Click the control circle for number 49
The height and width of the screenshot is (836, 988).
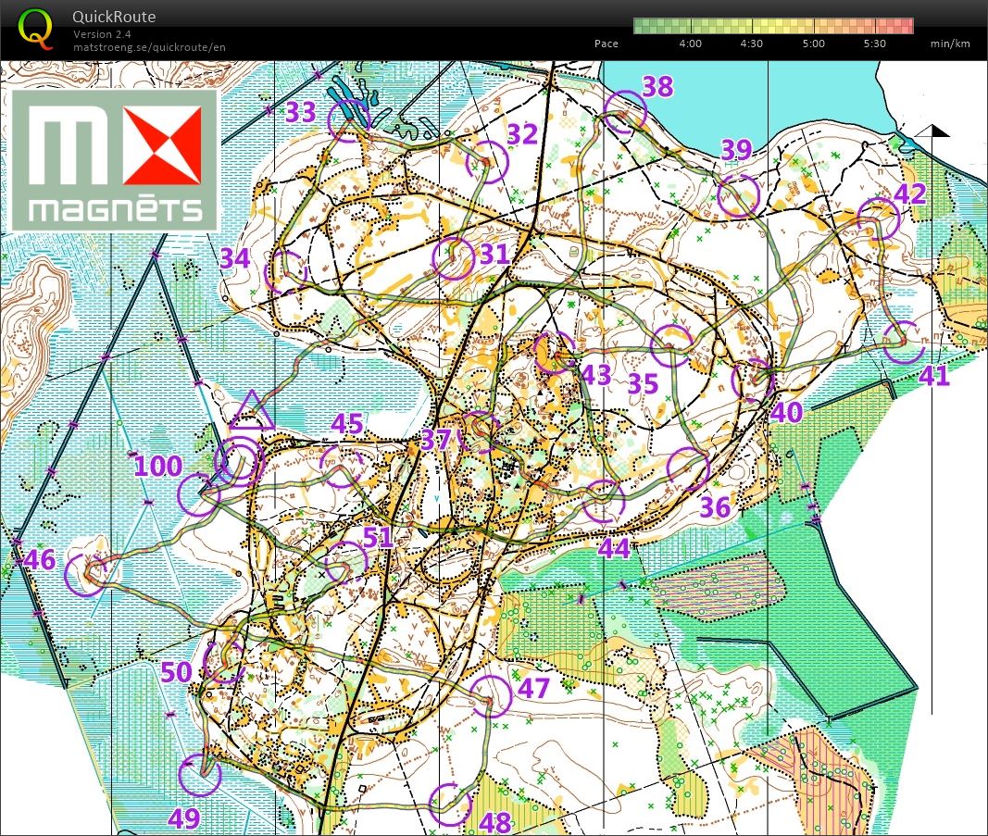coord(200,775)
